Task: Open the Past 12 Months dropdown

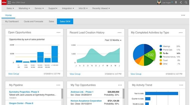Action: 113,40
